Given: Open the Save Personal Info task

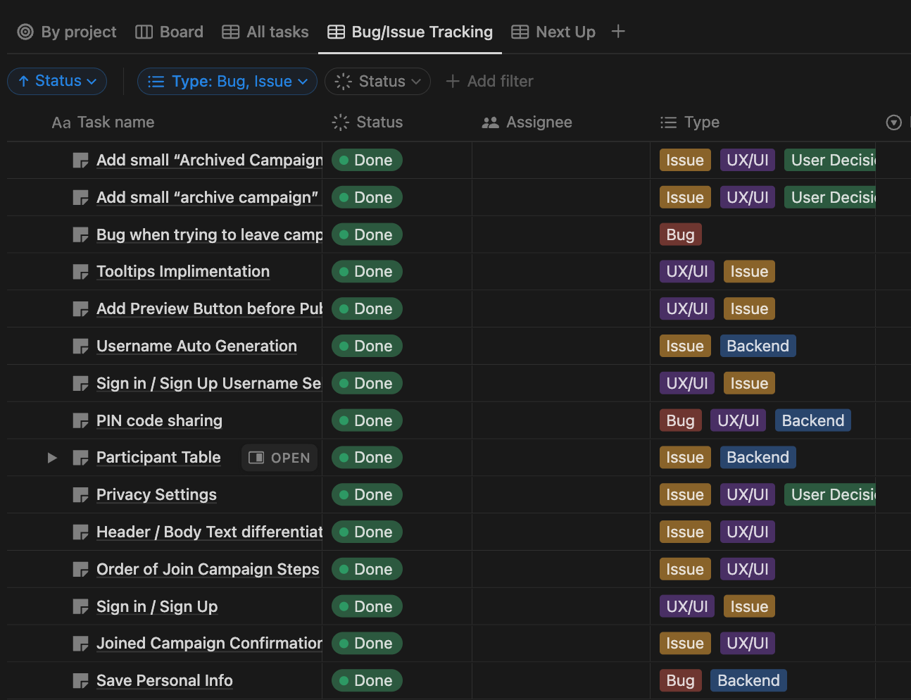Looking at the screenshot, I should point(165,681).
